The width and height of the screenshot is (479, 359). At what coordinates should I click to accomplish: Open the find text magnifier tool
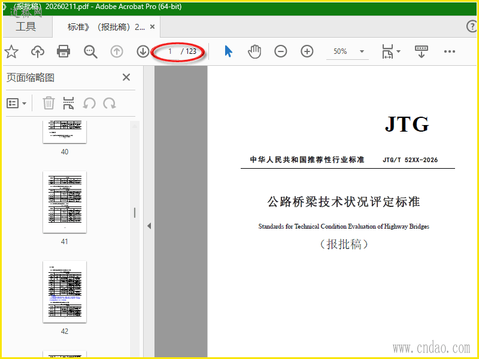pos(90,51)
